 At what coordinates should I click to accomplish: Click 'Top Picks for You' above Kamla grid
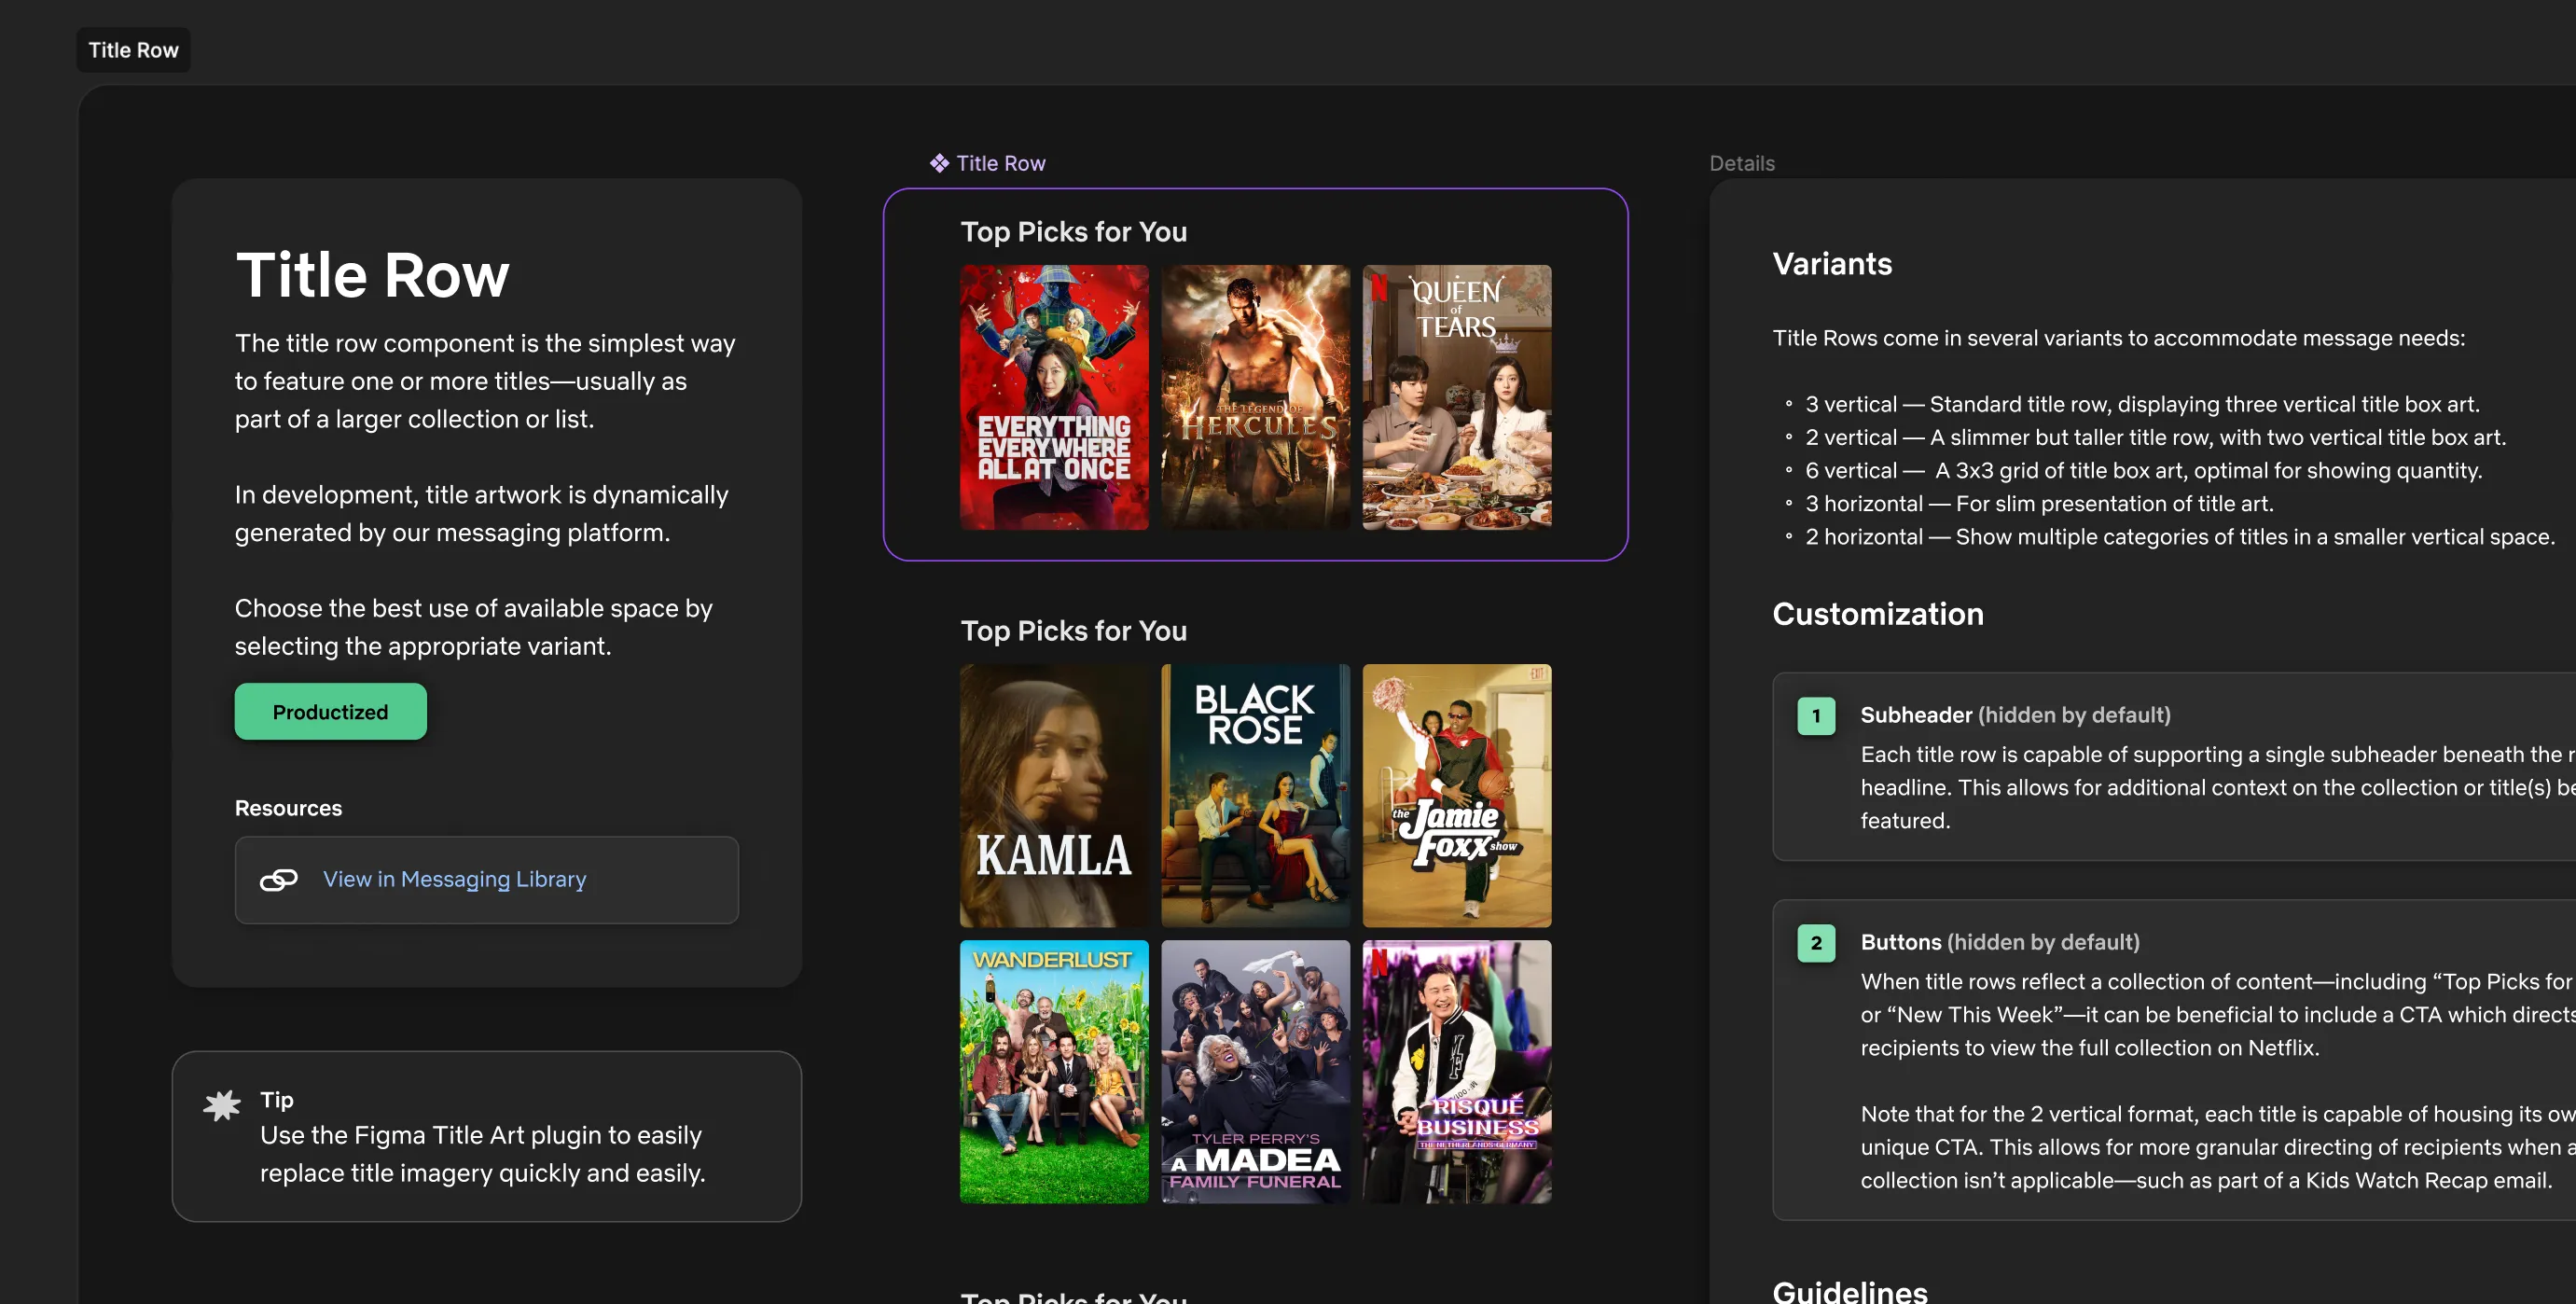tap(1073, 631)
